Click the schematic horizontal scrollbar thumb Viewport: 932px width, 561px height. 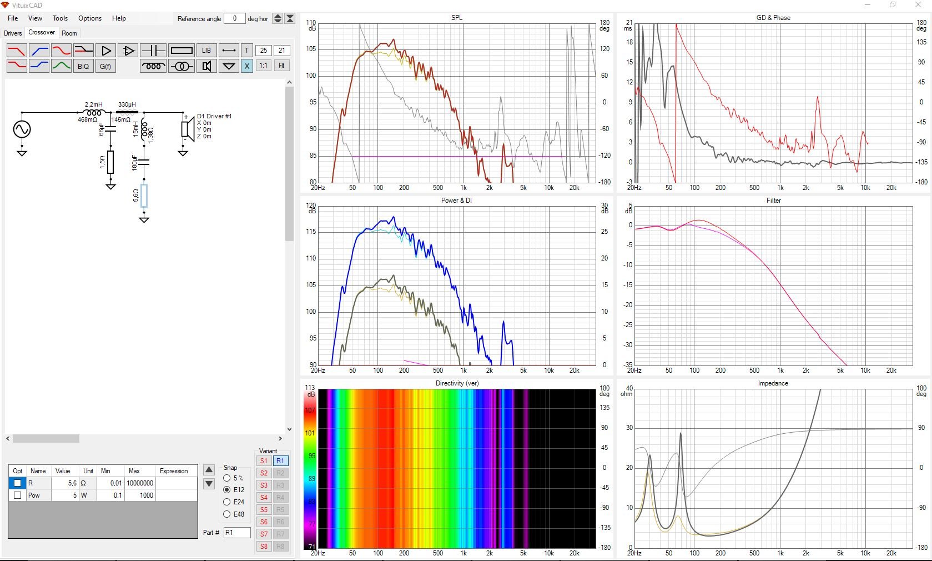pyautogui.click(x=46, y=439)
